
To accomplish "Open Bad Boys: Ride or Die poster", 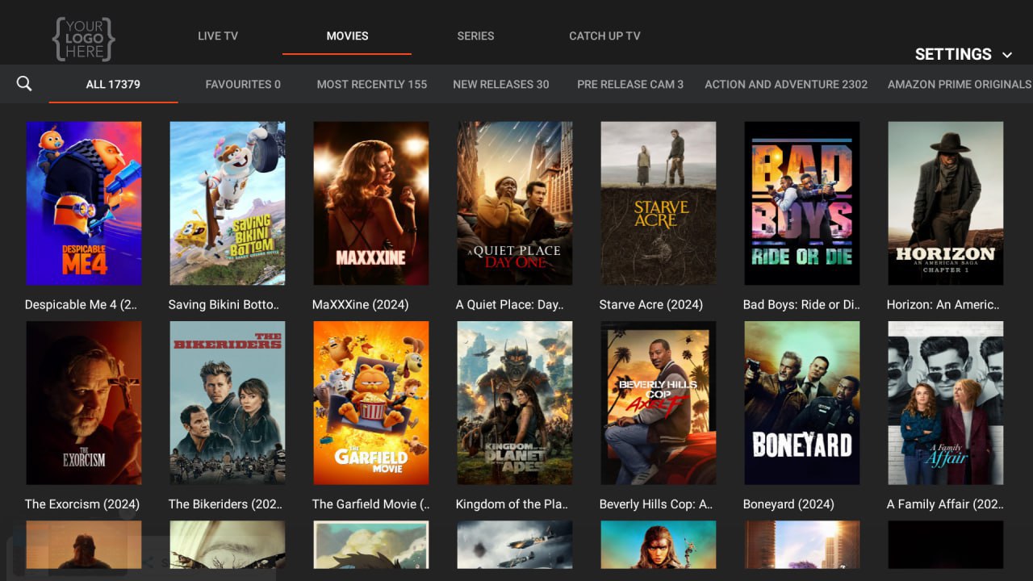I will (x=802, y=203).
